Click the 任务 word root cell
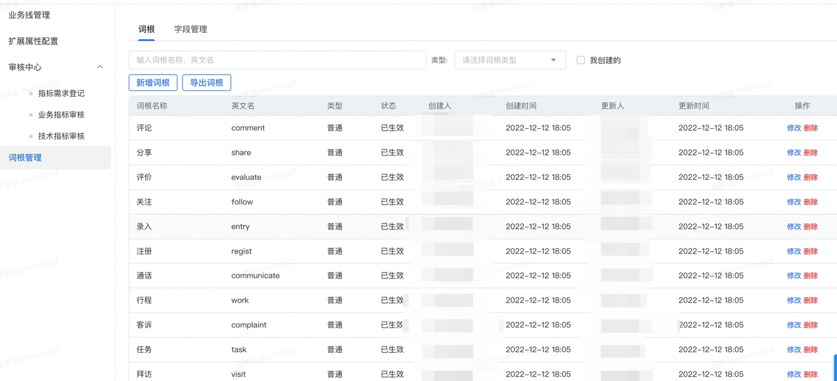This screenshot has width=837, height=381. (x=144, y=350)
